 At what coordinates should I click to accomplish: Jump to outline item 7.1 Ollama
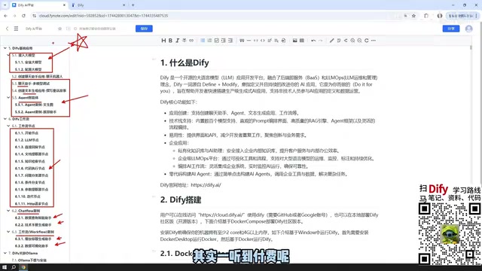coord(29,260)
